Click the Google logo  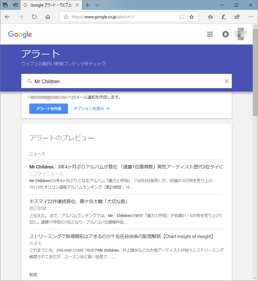point(20,34)
